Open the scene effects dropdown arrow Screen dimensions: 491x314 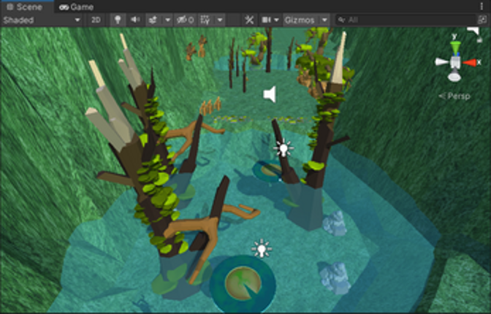(x=167, y=20)
